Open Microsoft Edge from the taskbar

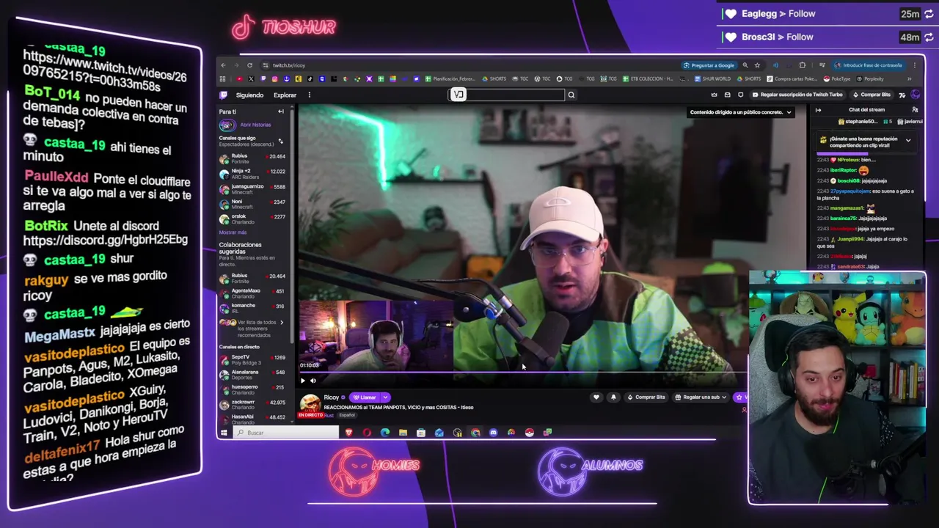385,433
